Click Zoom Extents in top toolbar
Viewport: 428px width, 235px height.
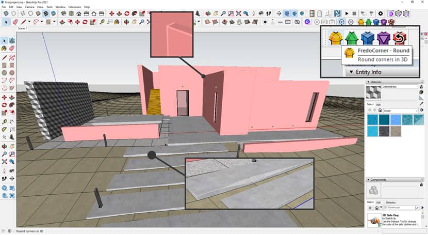[238, 13]
